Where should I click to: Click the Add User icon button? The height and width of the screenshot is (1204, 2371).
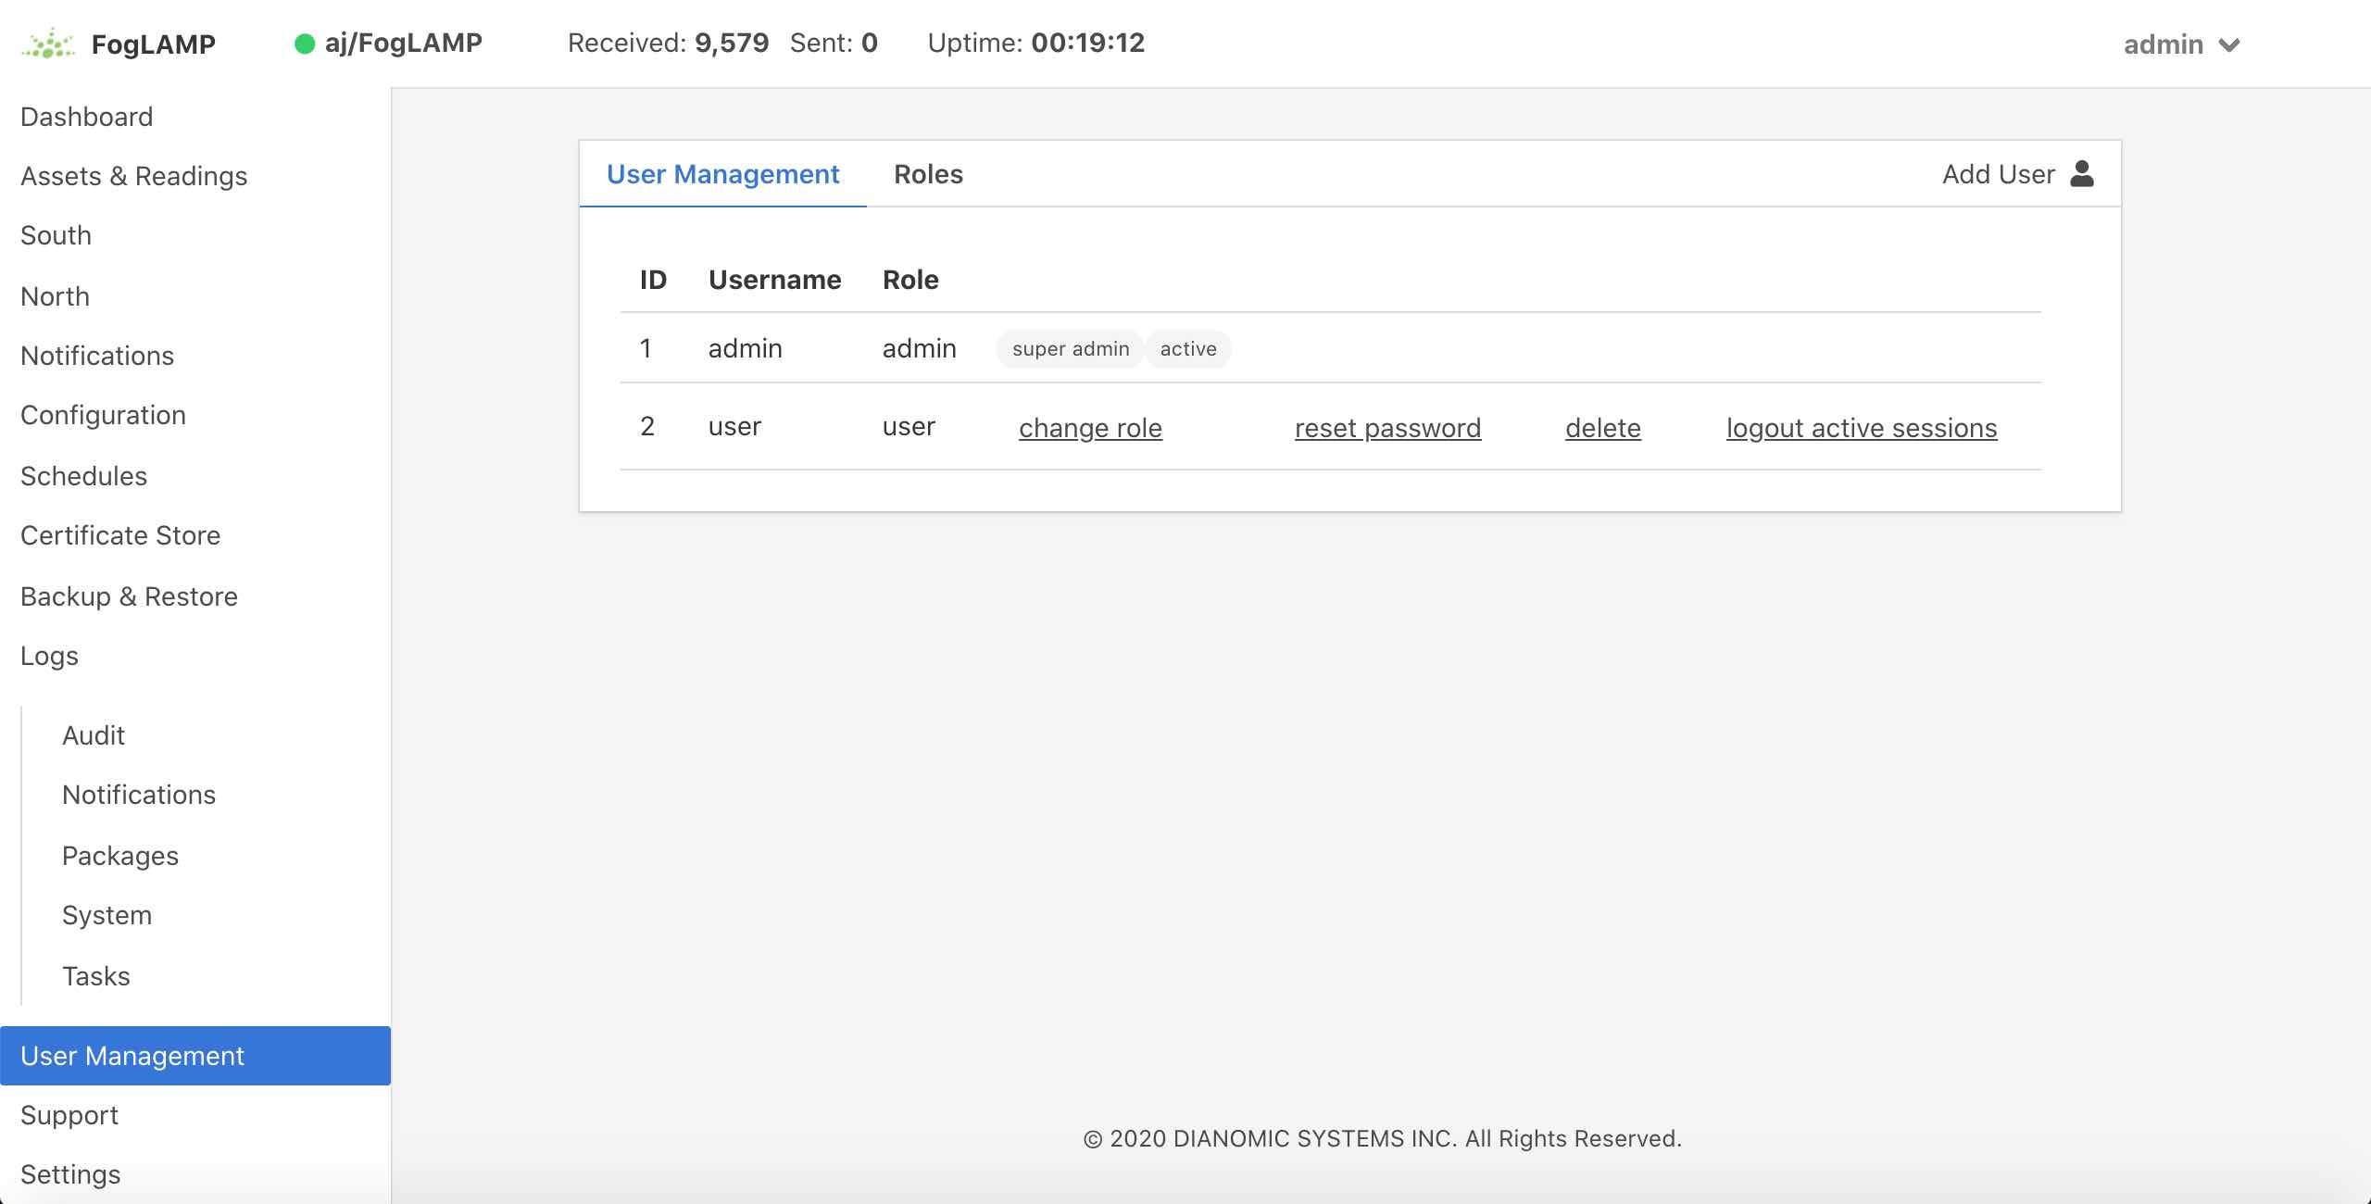[x=2084, y=173]
